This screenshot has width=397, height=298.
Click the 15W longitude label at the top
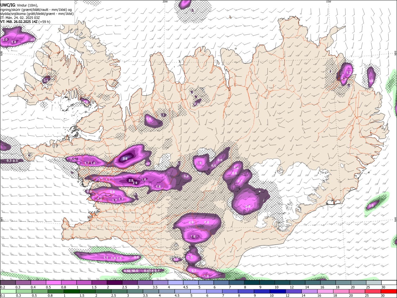328,2
